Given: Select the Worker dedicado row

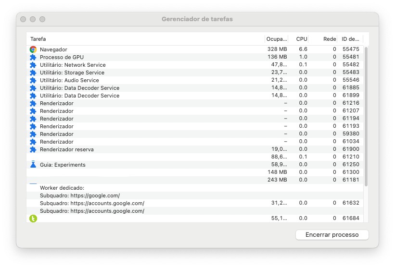Looking at the screenshot, I should tap(144, 188).
